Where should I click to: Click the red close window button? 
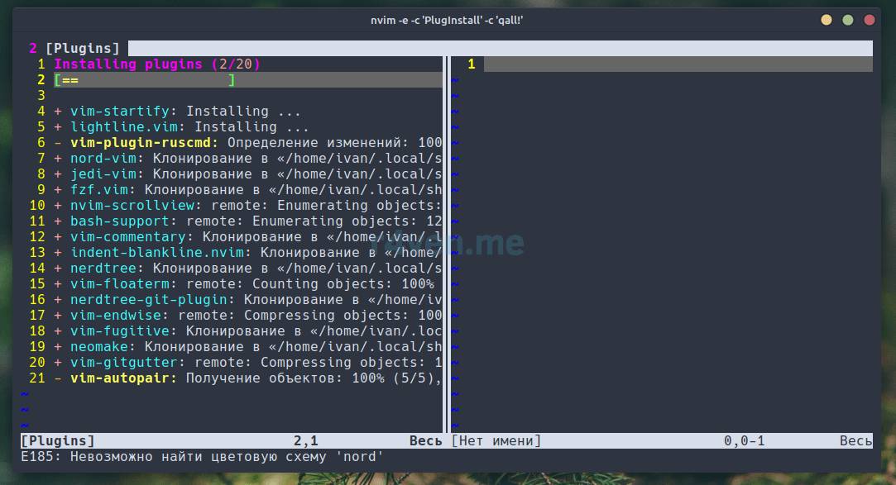(869, 19)
